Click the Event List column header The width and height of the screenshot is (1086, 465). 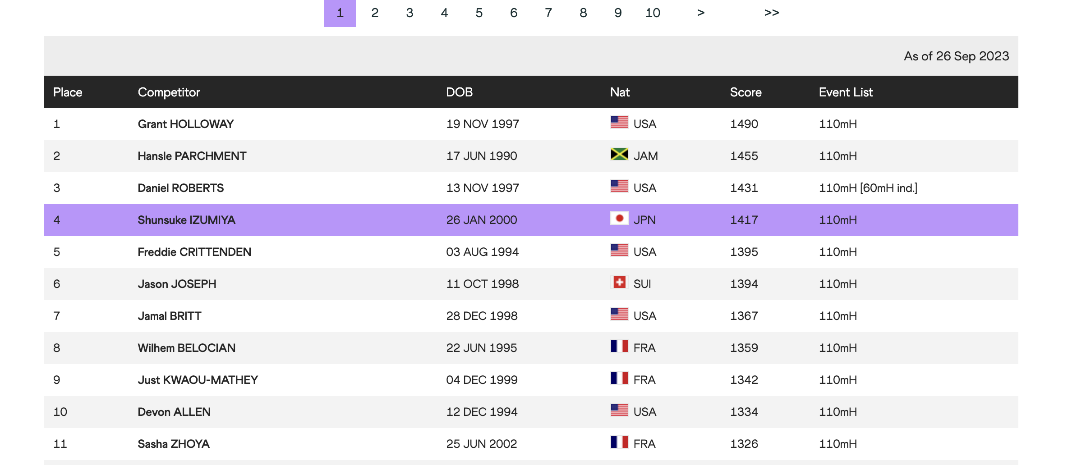tap(846, 92)
